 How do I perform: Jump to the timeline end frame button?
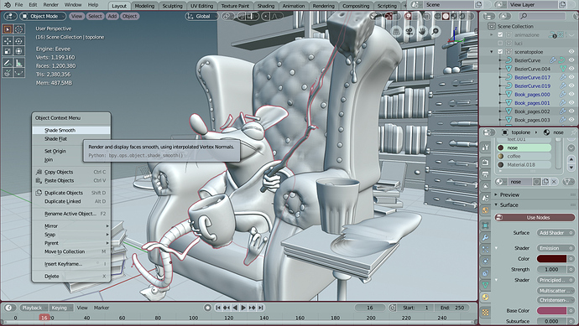click(261, 308)
